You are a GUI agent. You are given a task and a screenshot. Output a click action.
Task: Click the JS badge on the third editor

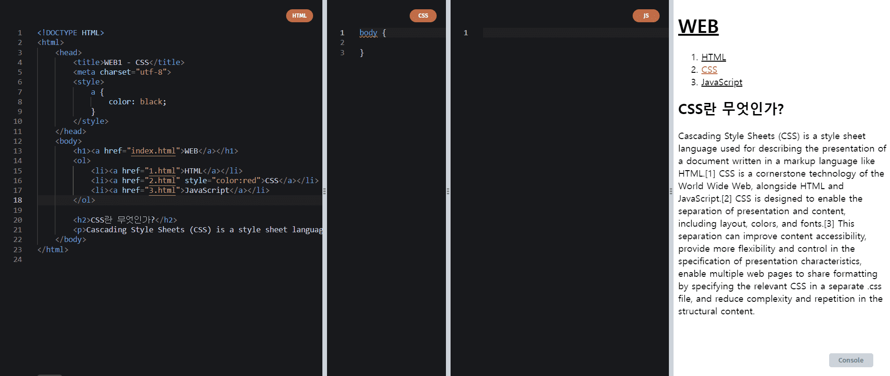646,16
